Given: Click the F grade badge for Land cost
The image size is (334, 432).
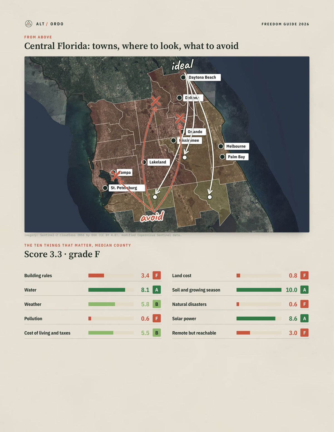Looking at the screenshot, I should tap(304, 275).
